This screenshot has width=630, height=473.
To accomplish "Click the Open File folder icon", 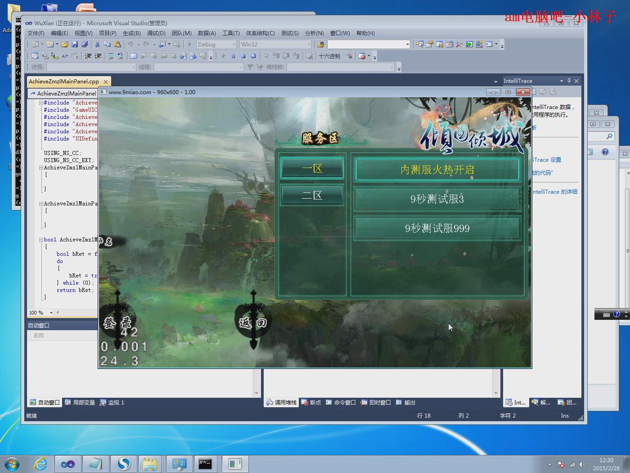I will 65,44.
